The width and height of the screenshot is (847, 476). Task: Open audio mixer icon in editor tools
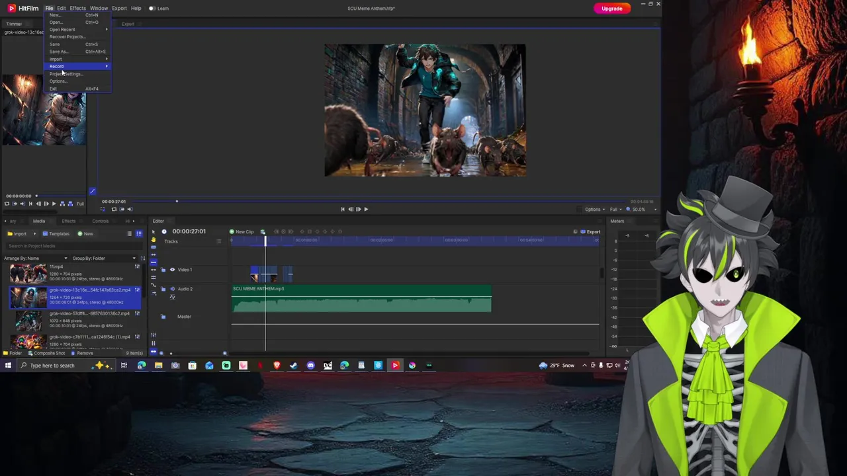click(x=154, y=335)
